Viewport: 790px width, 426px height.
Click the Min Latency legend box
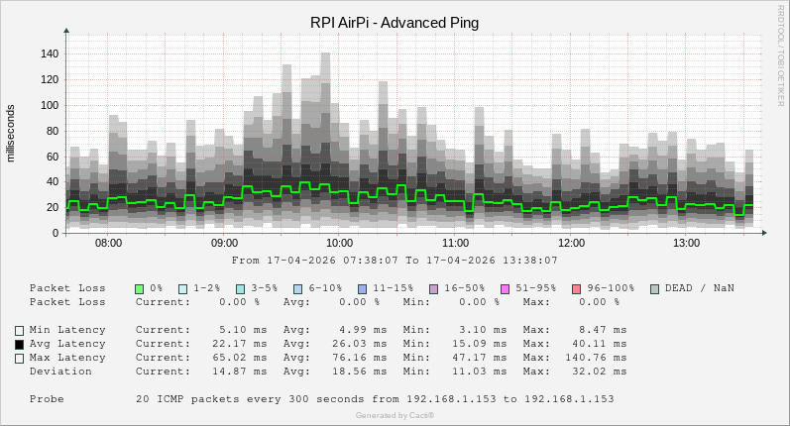19,330
